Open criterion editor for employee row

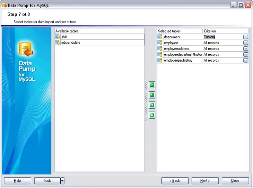click(x=246, y=43)
